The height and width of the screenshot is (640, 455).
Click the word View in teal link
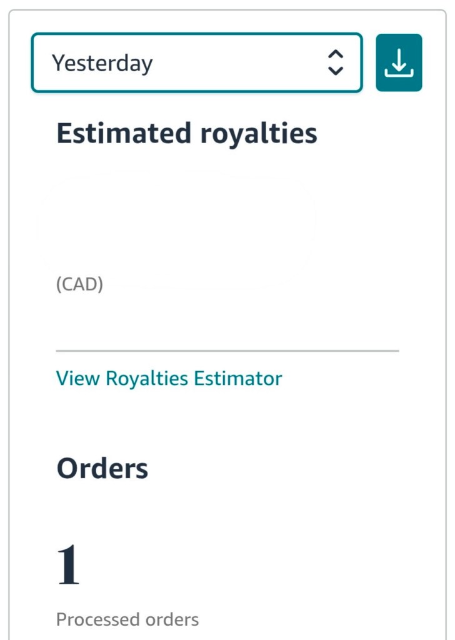(78, 378)
